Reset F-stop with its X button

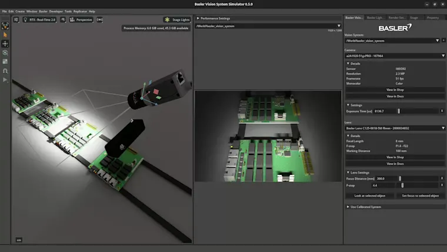[x=442, y=185]
